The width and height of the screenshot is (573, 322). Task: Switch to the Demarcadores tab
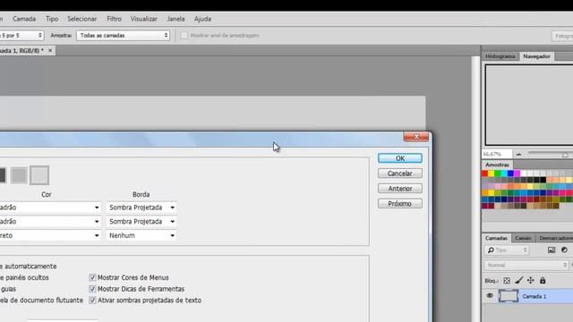[555, 238]
